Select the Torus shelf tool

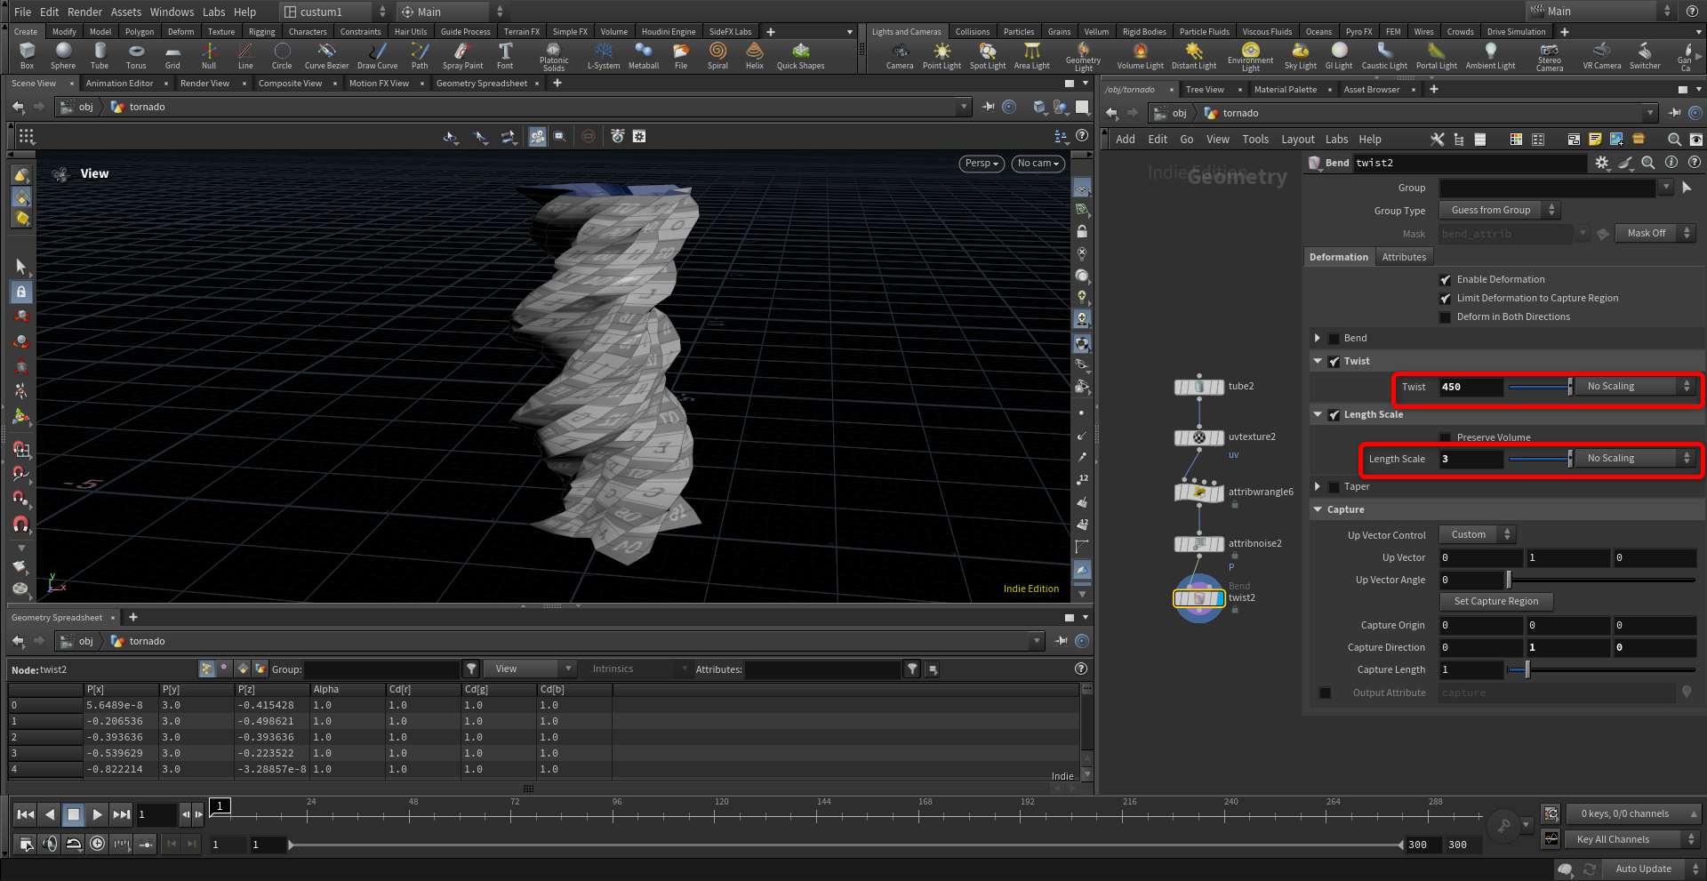coord(136,55)
